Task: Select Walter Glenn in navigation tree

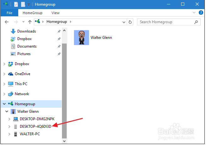Action: pyautogui.click(x=28, y=111)
